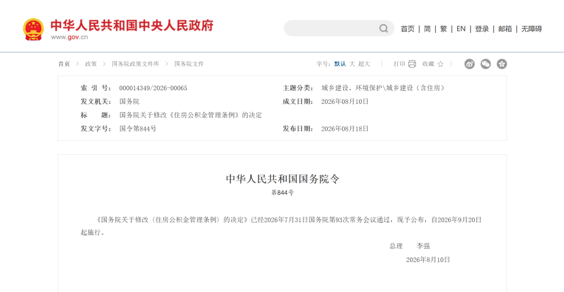Click body paragraph ending 起施行。

[x=281, y=226]
